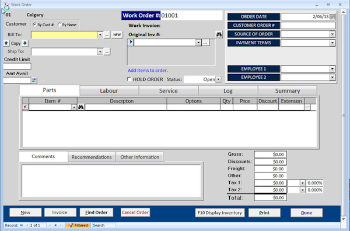Click the ellipsis button next to Ship To
The width and height of the screenshot is (350, 231).
107,51
